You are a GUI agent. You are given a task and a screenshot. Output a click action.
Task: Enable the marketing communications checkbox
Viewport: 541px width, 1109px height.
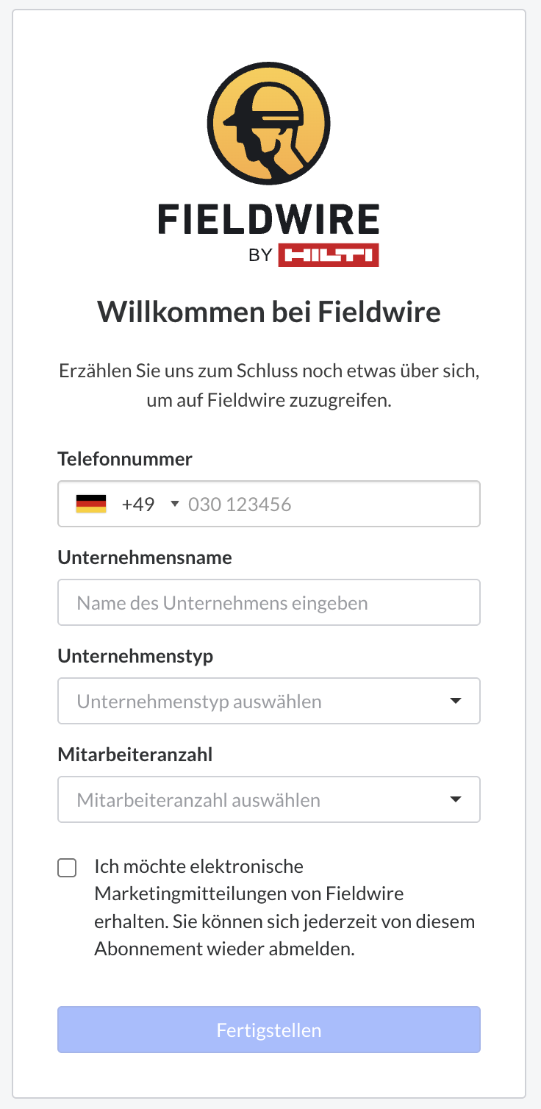[x=67, y=869]
